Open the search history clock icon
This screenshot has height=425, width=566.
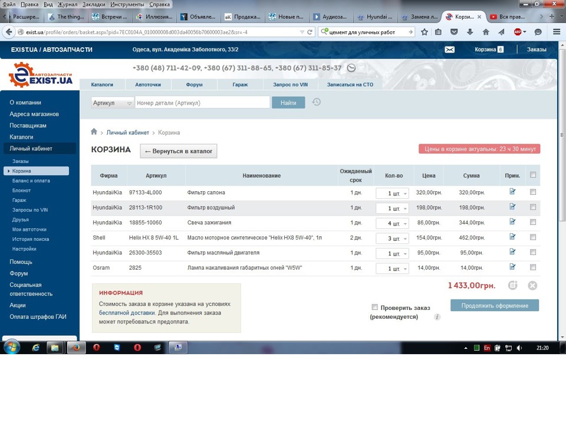pos(317,102)
